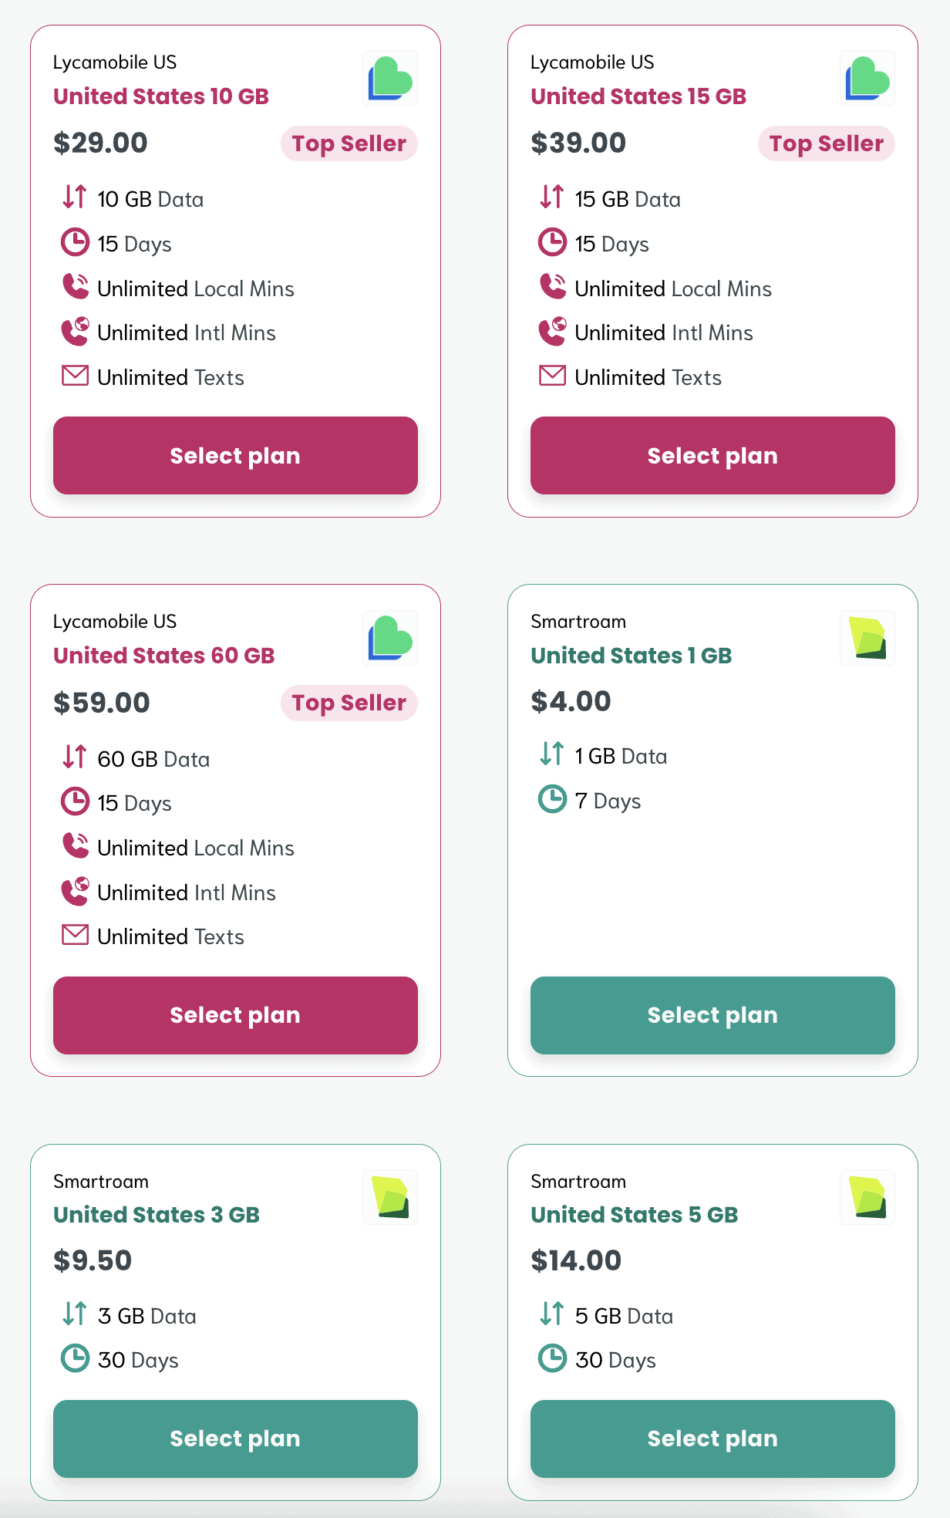This screenshot has height=1518, width=950.
Task: Click the $39.00 price on the 15 GB plan
Action: coord(578,142)
